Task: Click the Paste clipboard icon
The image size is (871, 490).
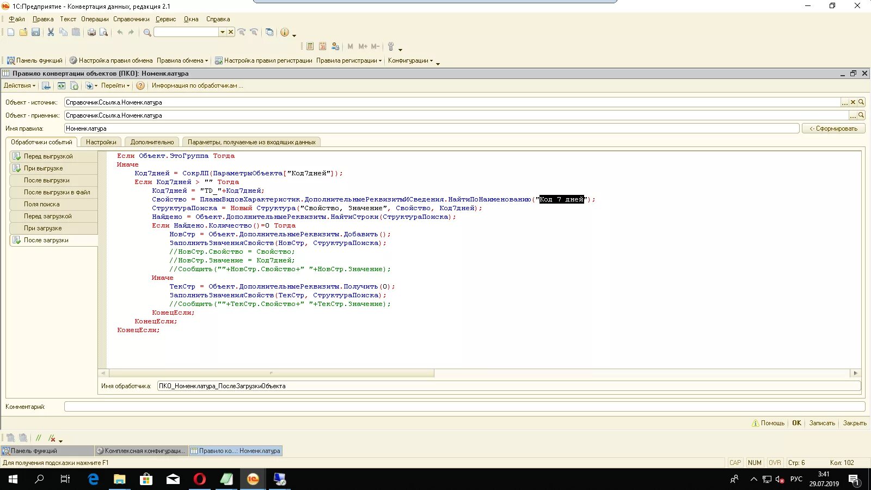Action: 76,33
